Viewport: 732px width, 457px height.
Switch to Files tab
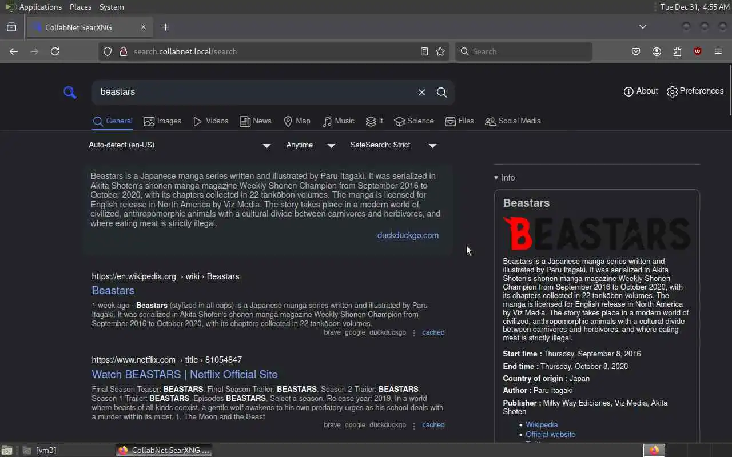coord(459,121)
